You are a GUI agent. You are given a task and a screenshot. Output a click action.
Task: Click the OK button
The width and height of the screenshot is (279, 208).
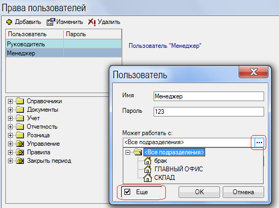pyautogui.click(x=199, y=192)
